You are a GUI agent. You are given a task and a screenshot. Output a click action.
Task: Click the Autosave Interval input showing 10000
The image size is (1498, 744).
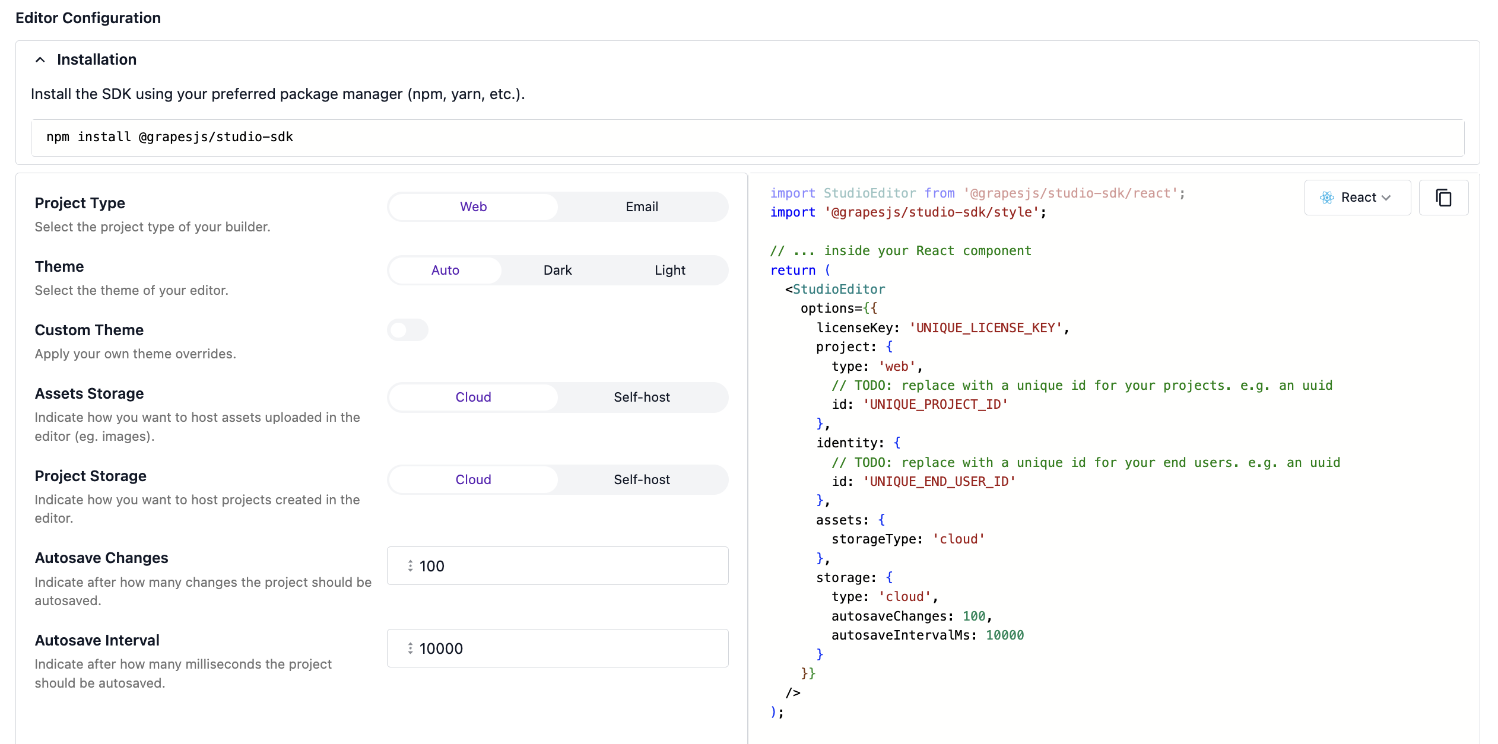(x=557, y=648)
